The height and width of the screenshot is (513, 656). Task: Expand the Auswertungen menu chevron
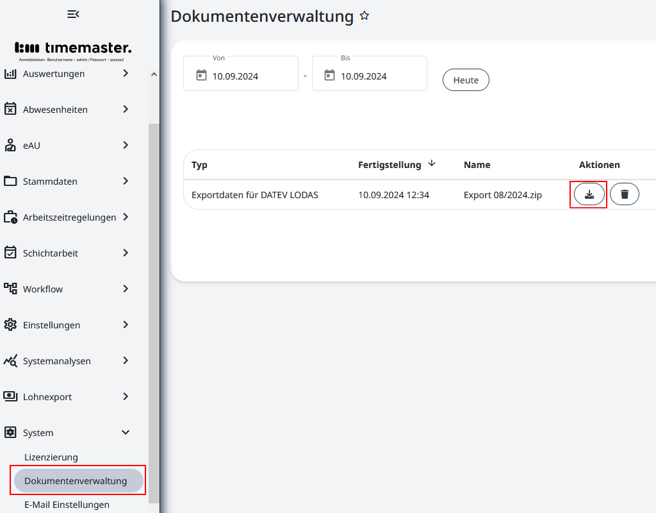126,74
